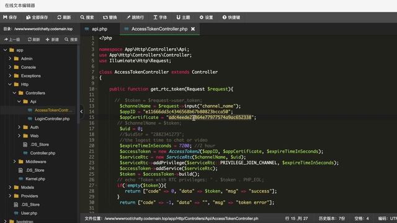Click the Web folder icon

[x=25, y=136]
